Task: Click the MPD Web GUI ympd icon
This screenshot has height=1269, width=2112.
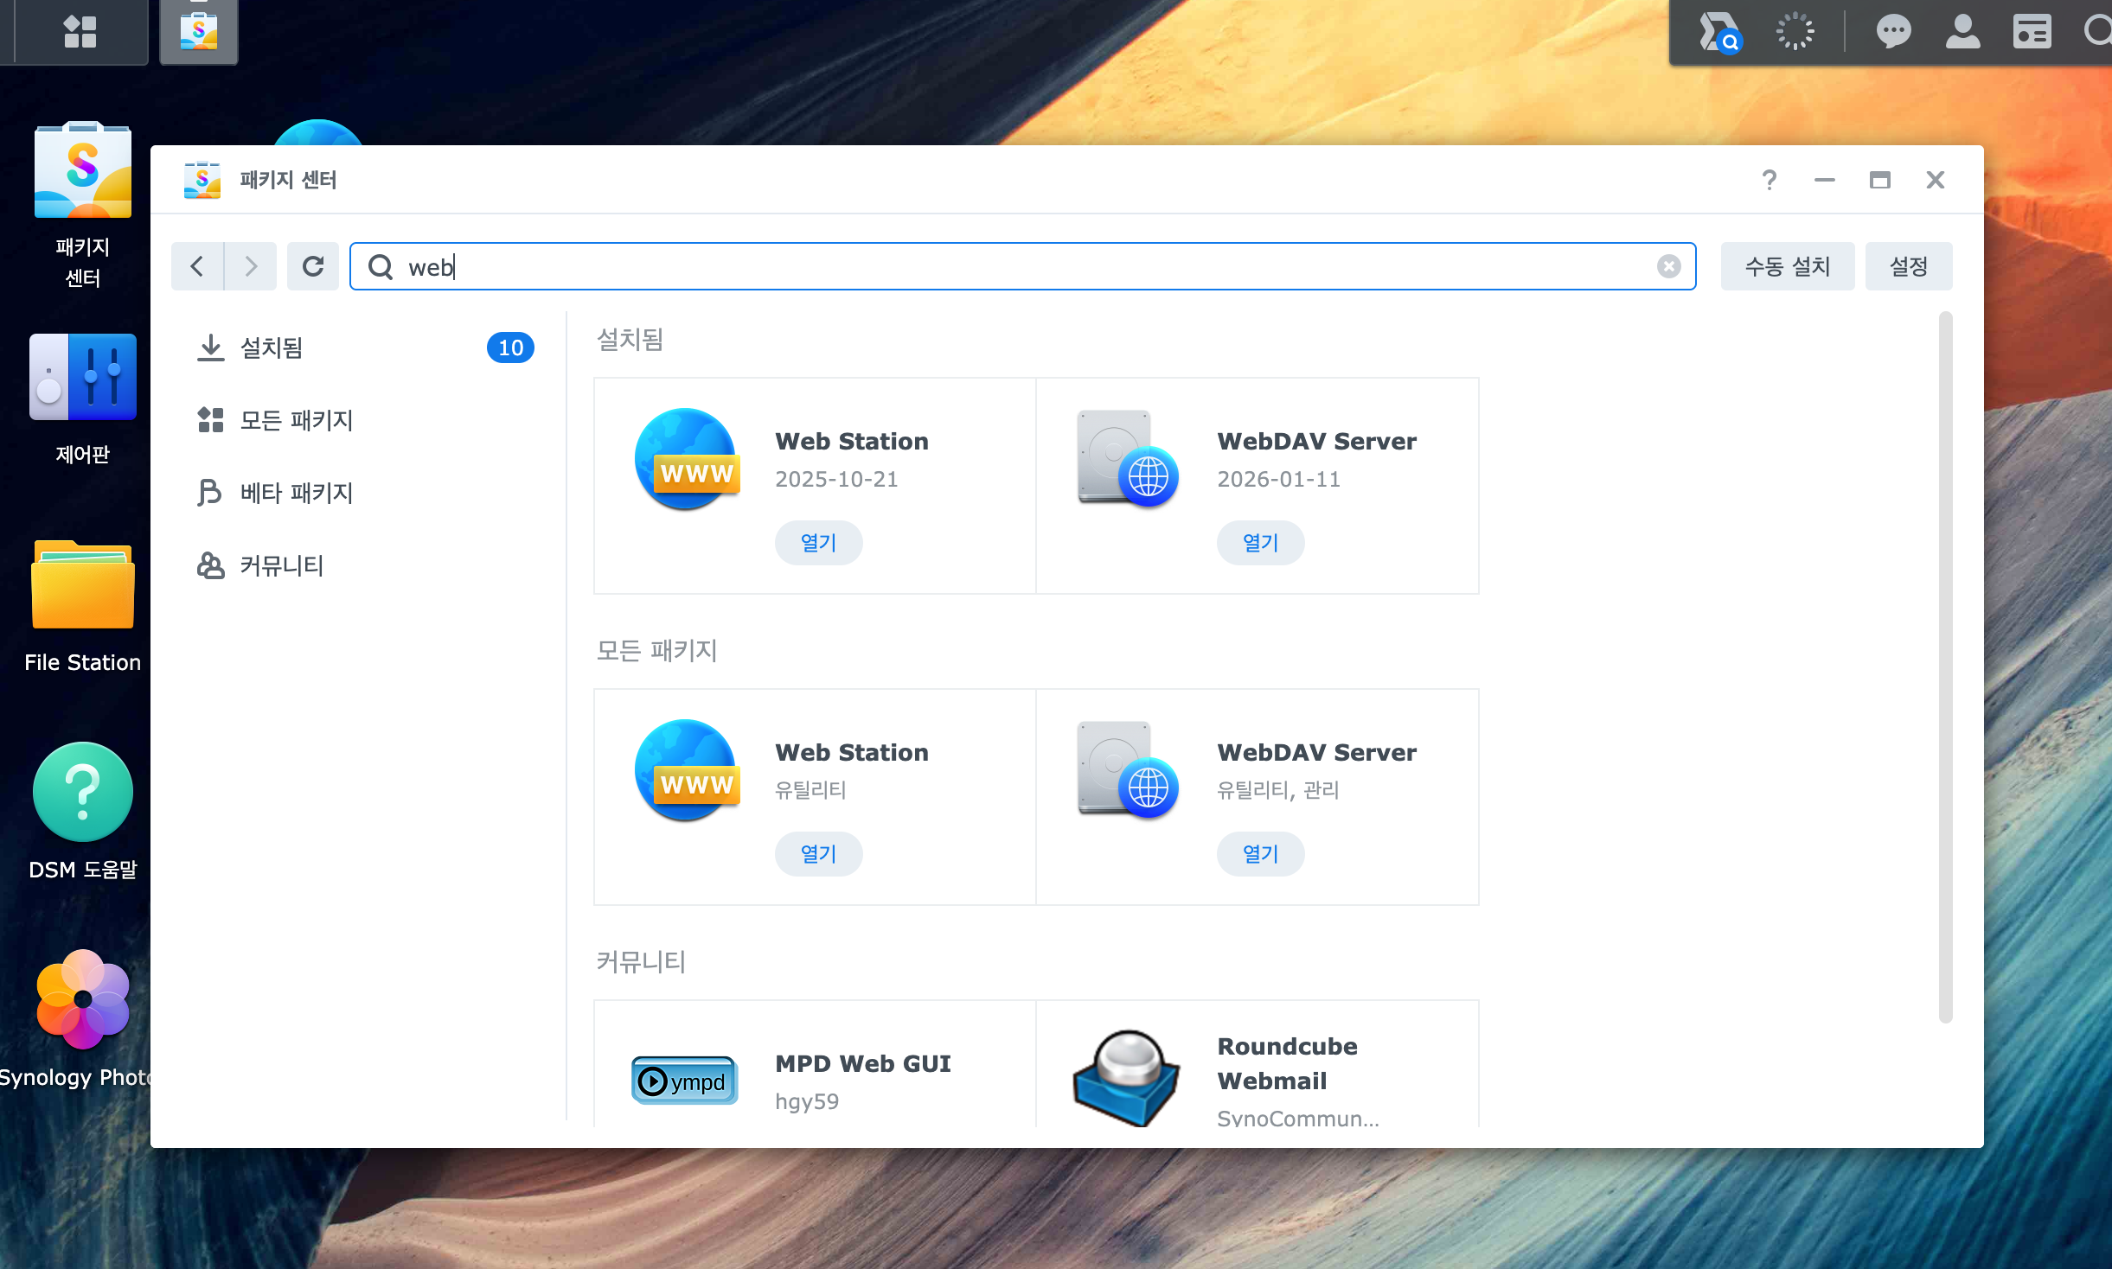Action: click(x=684, y=1081)
